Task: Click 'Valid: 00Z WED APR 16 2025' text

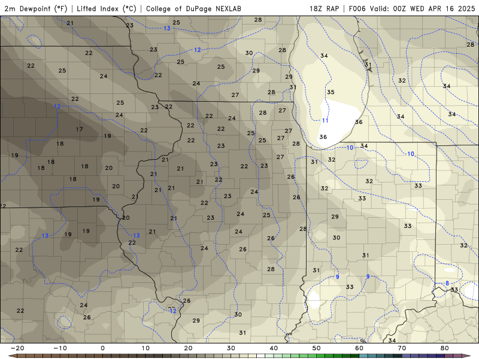Action: tap(423, 8)
